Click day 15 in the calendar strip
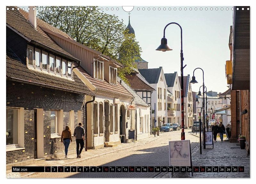 tap(138, 169)
